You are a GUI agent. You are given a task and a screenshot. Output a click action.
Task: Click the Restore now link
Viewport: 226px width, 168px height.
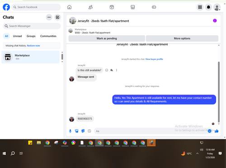click(33, 46)
